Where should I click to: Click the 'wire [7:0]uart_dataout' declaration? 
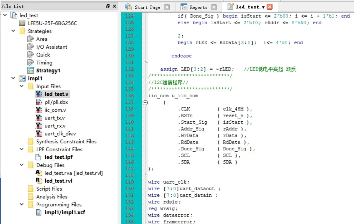(x=184, y=189)
